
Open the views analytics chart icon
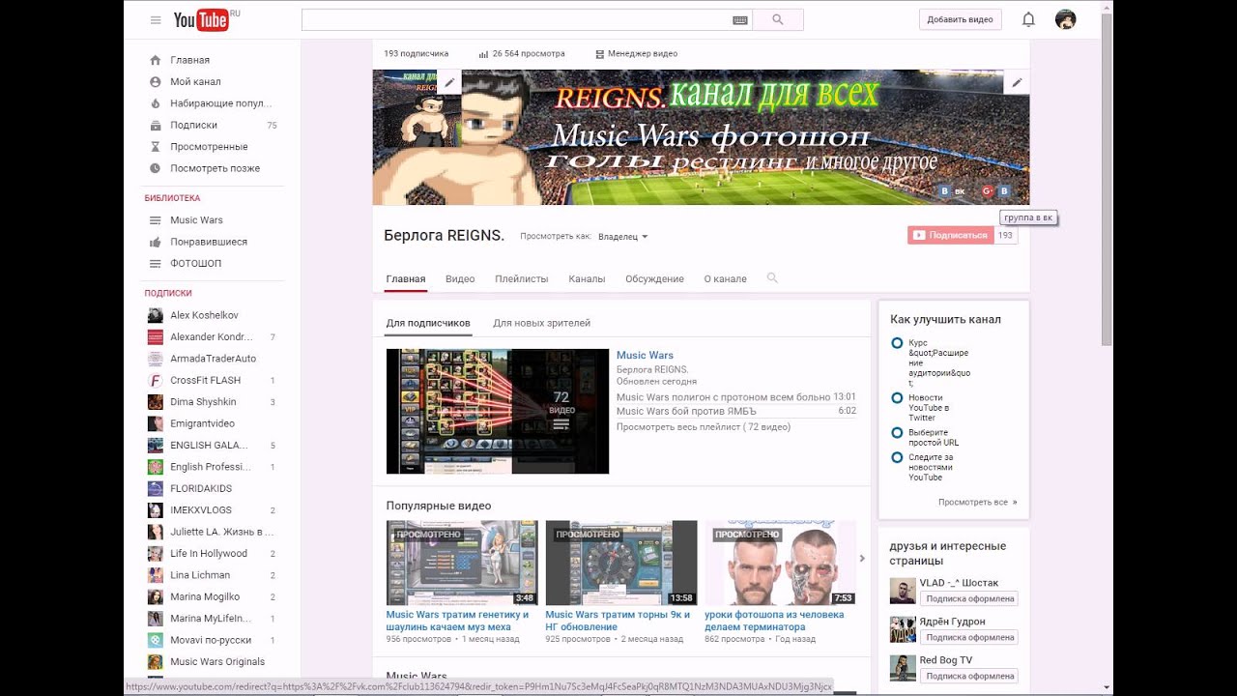click(483, 54)
